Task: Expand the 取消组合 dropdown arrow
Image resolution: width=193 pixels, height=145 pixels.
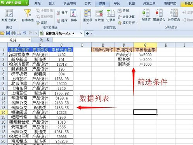Action: pyautogui.click(x=159, y=23)
